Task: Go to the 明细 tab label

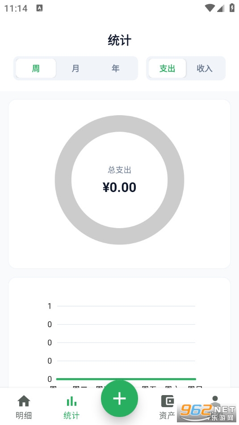Action: tap(24, 415)
